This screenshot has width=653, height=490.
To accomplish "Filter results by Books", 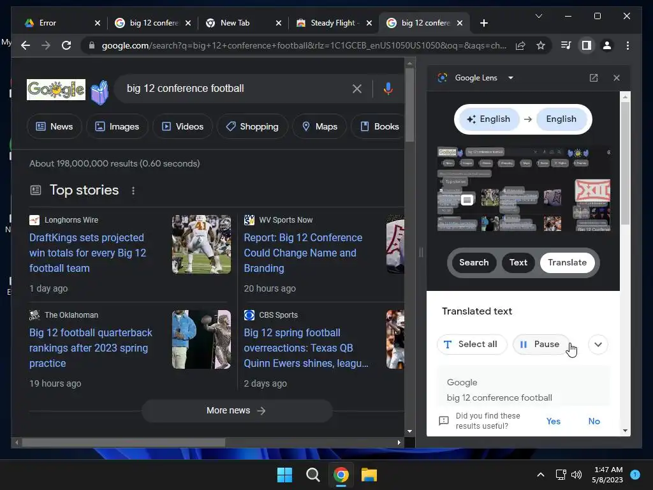I will click(x=378, y=126).
